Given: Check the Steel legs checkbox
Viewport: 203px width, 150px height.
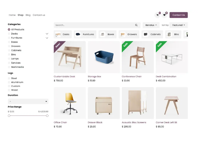Looking at the screenshot, I should click(x=9, y=78).
